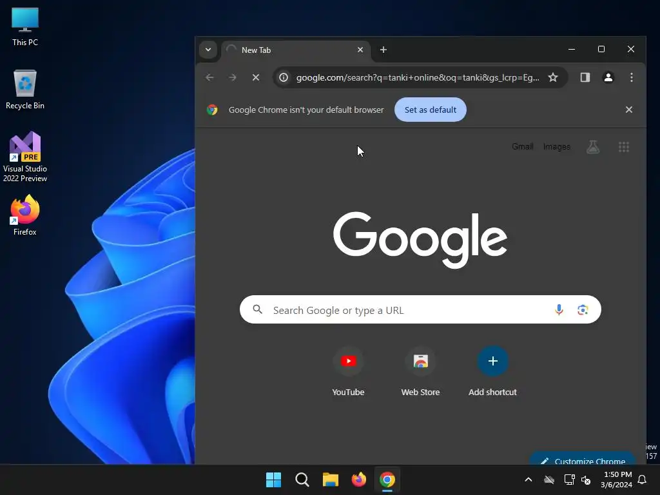Start voice search with microphone icon
Image resolution: width=660 pixels, height=495 pixels.
[x=559, y=310]
